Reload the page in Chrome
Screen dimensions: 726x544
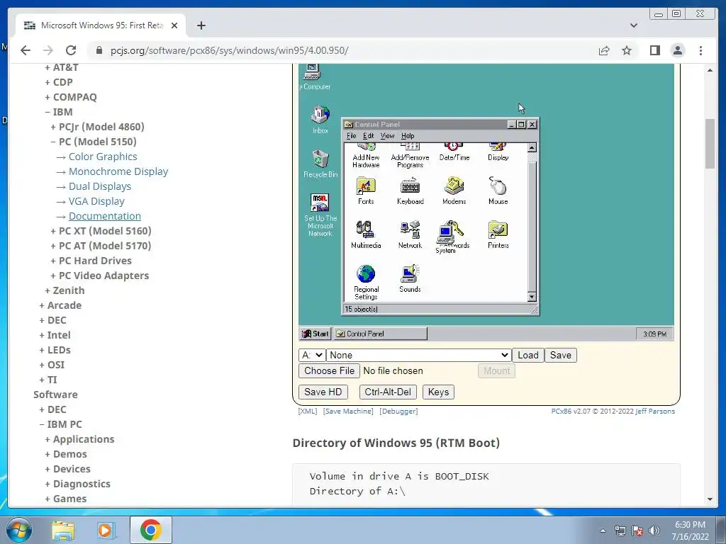[71, 50]
